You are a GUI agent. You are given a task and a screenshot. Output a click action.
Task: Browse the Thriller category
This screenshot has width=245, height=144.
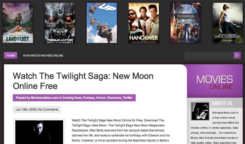click(x=128, y=98)
